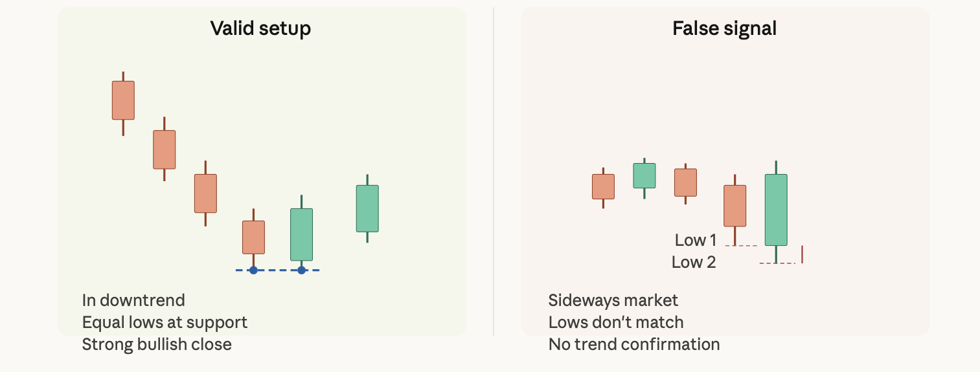Click the right blue dot on the support line

[x=301, y=270]
